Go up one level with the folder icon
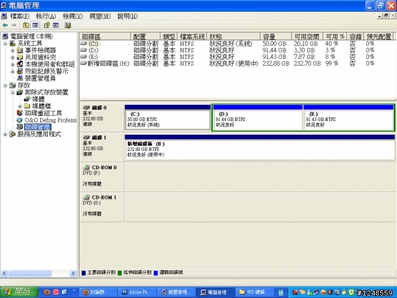Viewport: 397px width, 298px height. (26, 25)
